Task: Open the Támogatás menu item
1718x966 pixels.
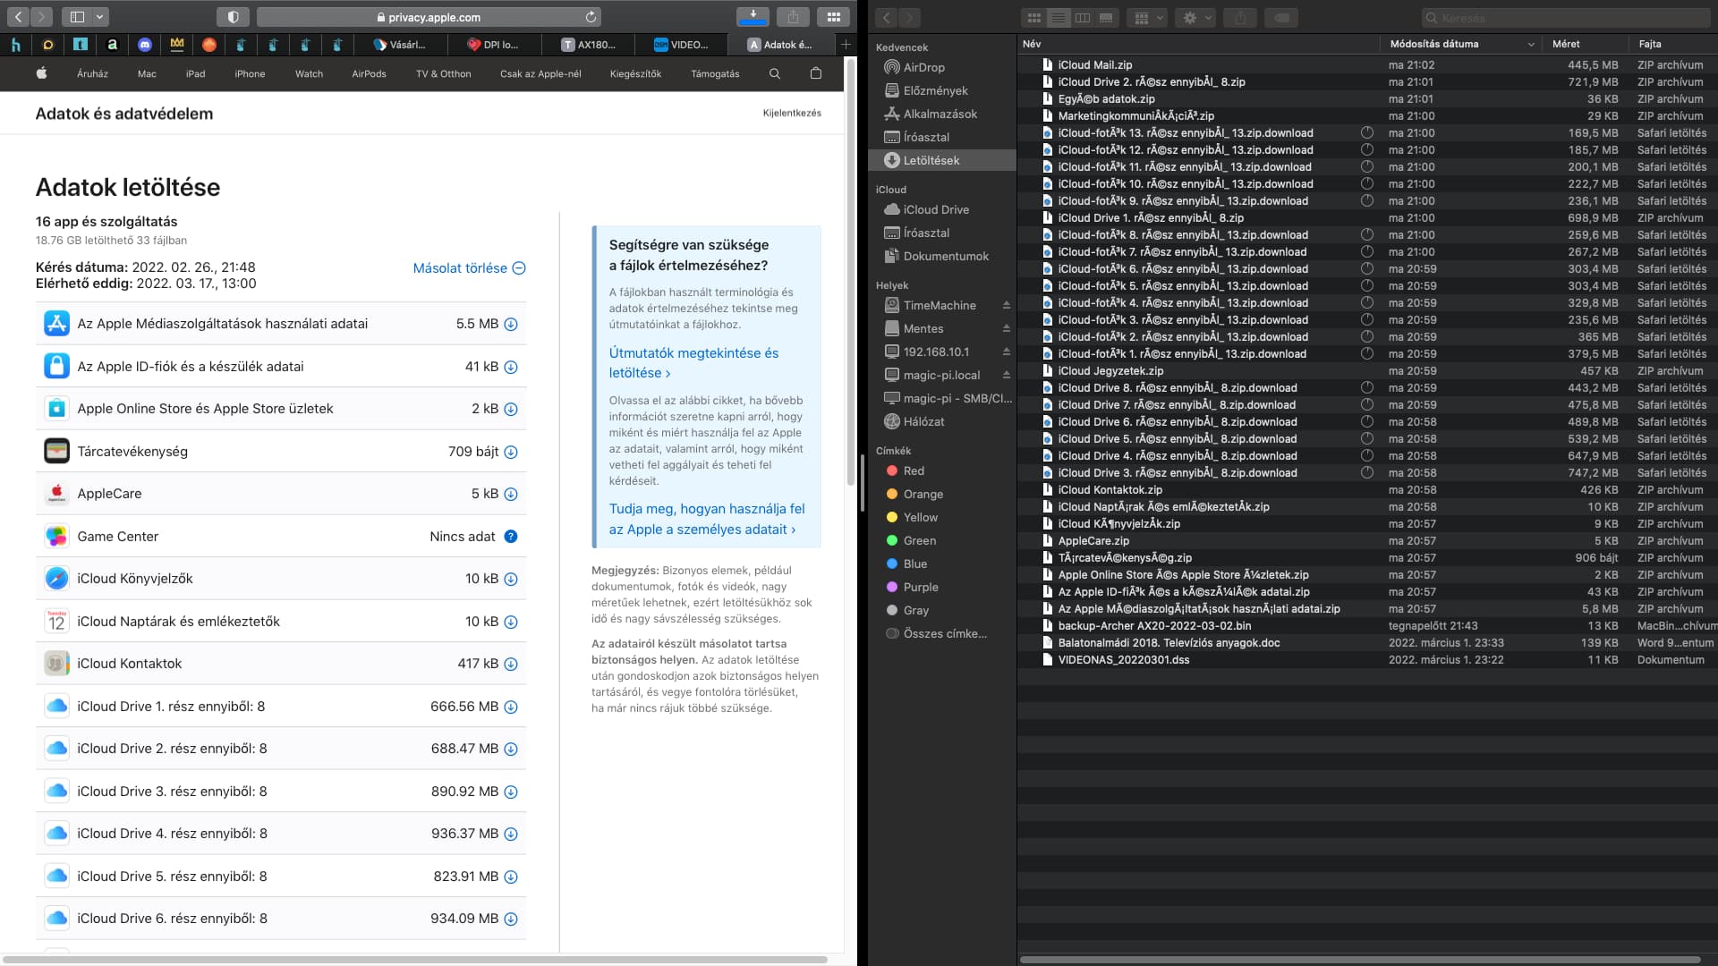Action: point(715,73)
